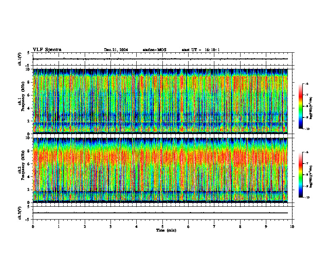The width and height of the screenshot is (329, 254).
Task: Click the "ch.3(V)" waveform axis label
Action: click(x=20, y=213)
